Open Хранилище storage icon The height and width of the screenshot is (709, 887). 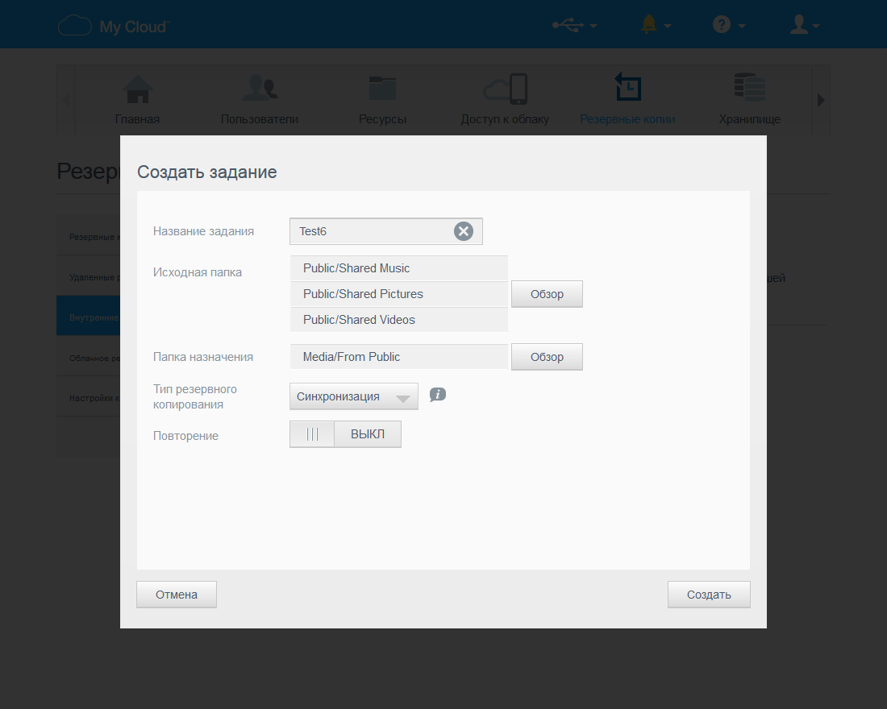(x=750, y=88)
